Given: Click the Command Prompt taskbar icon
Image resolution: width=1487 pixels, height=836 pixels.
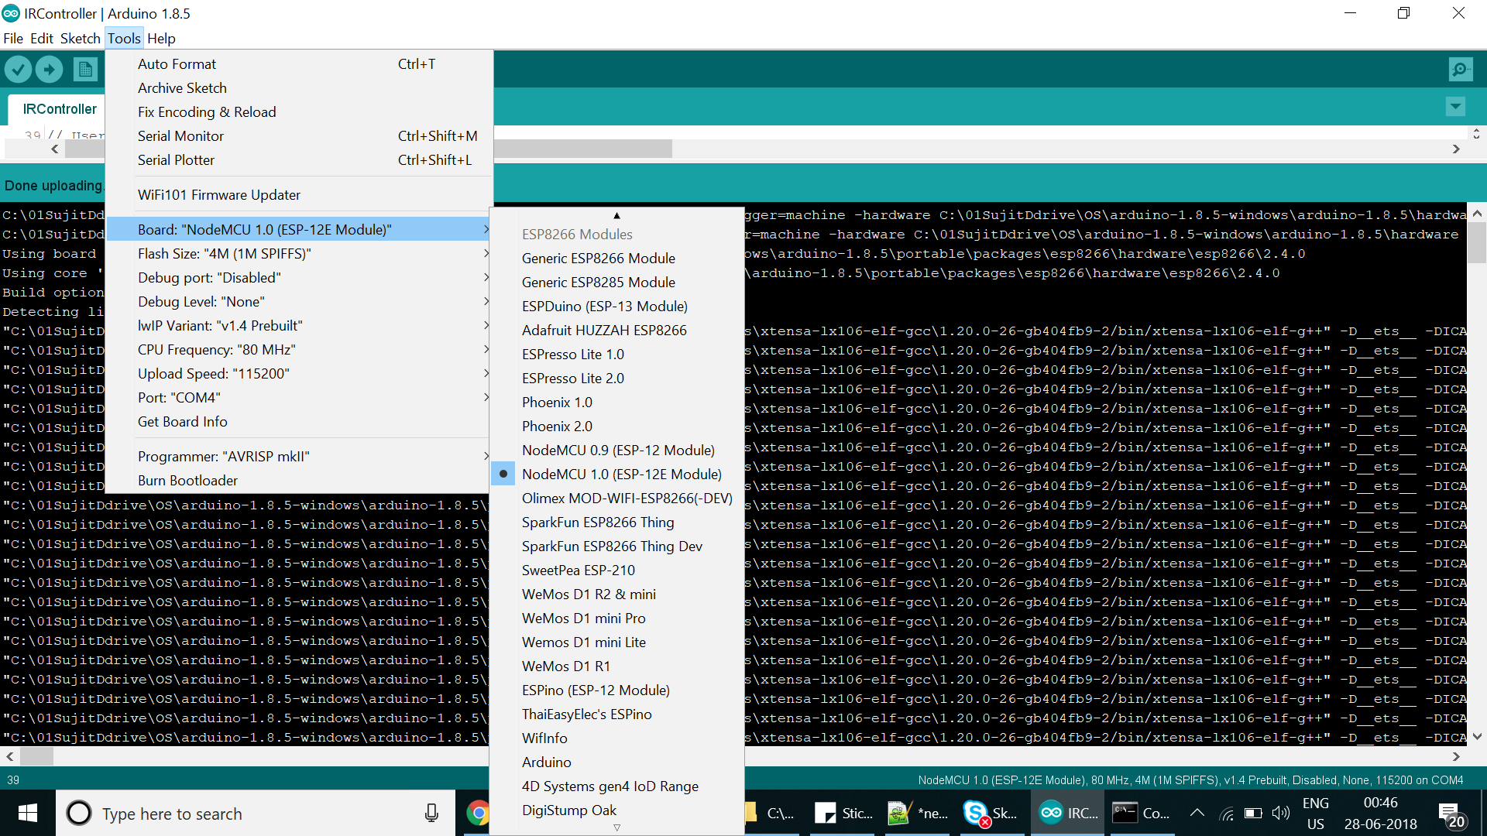Looking at the screenshot, I should [x=1125, y=813].
